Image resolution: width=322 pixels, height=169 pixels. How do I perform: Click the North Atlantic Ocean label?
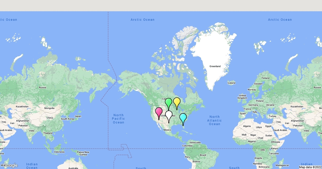click(x=214, y=120)
